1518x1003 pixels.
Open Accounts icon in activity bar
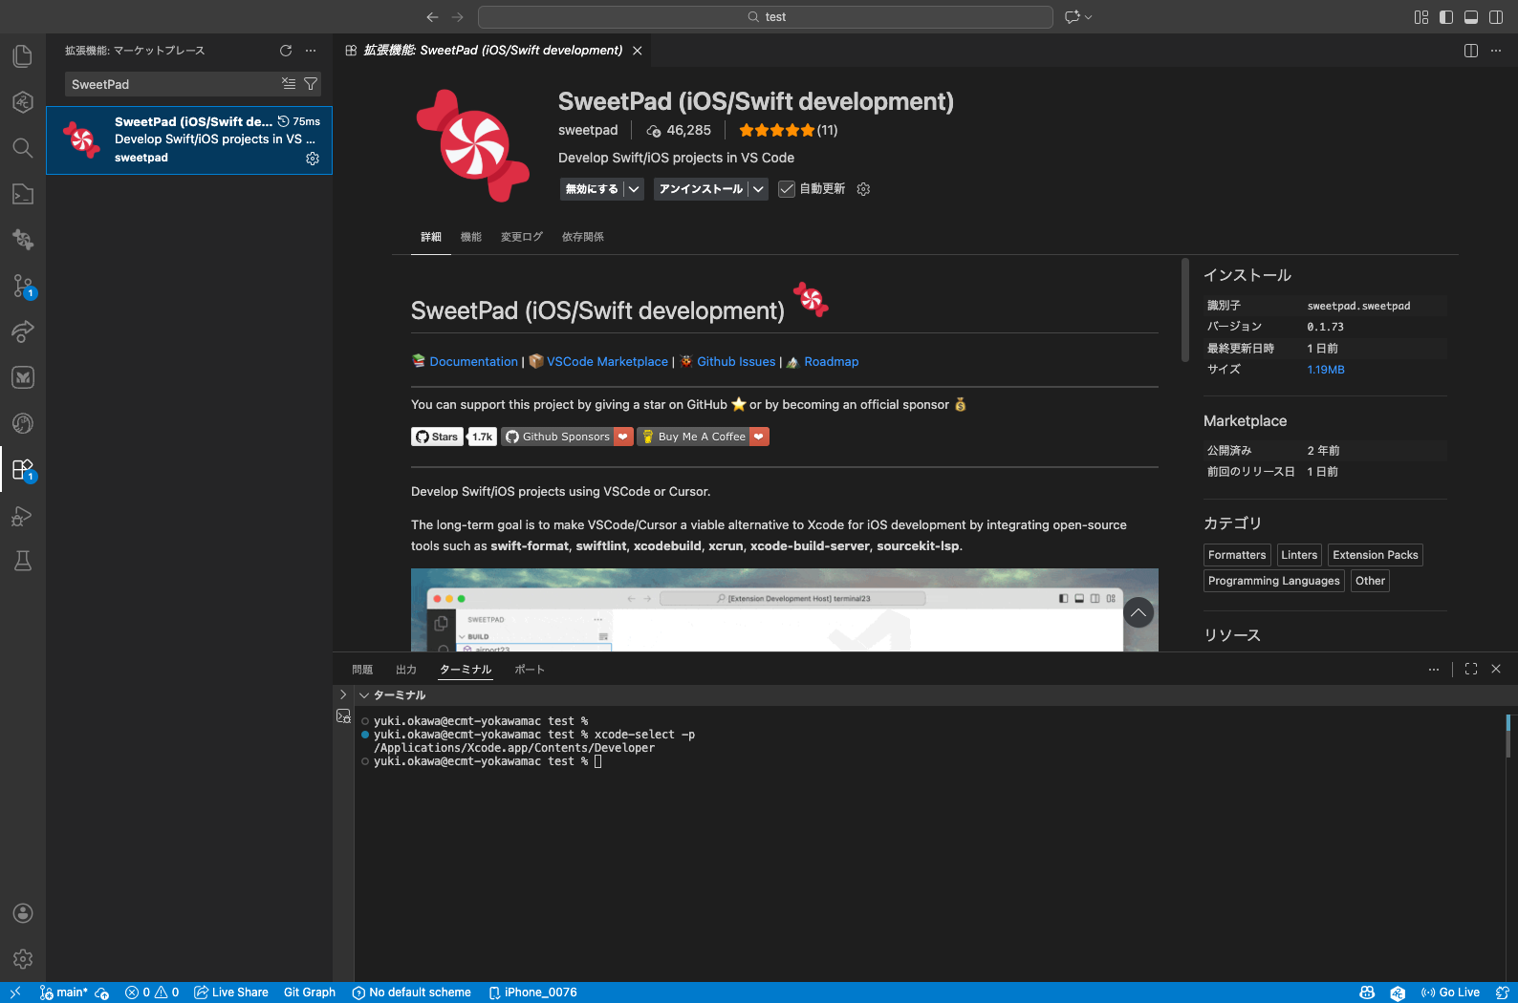coord(23,913)
